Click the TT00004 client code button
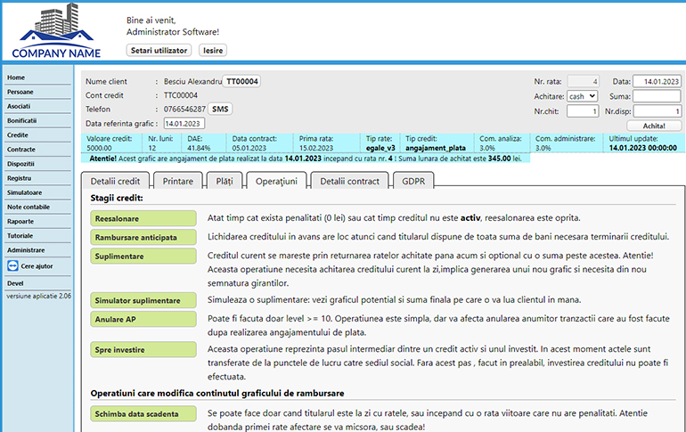Viewport: 686px width, 432px height. point(242,81)
